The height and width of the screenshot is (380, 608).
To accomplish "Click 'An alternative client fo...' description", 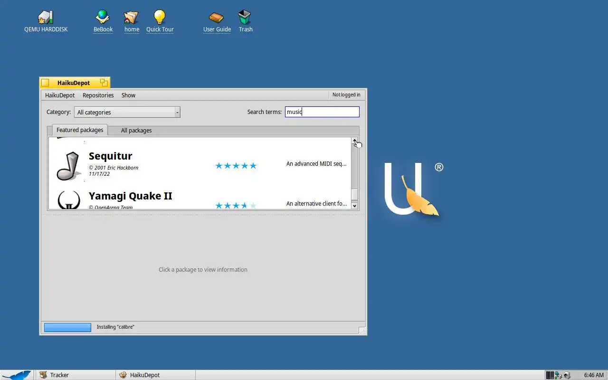I will (316, 204).
